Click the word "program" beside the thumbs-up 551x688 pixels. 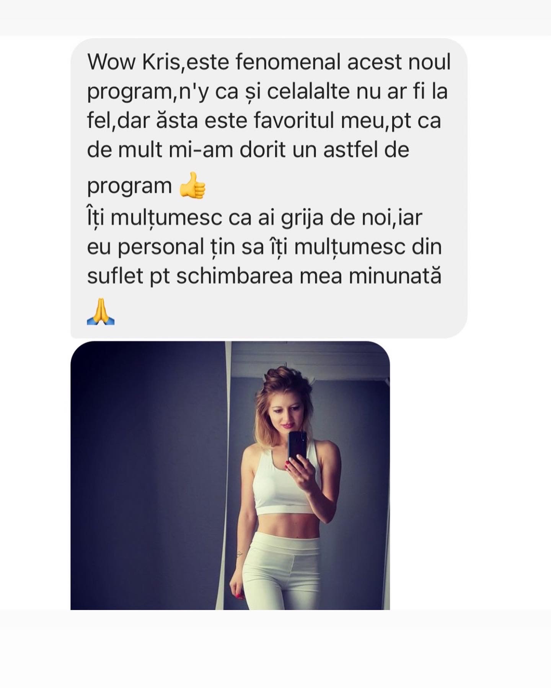(x=129, y=186)
